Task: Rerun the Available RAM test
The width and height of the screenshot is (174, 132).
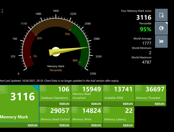Action: pos(128,104)
